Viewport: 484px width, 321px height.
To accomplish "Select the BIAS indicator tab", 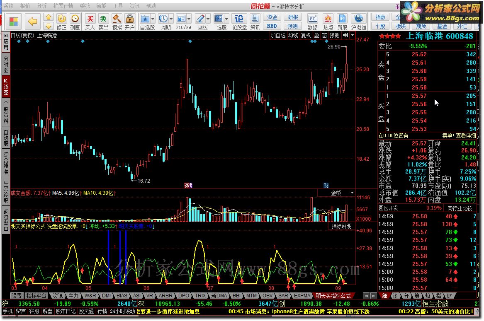I will pyautogui.click(x=122, y=295).
